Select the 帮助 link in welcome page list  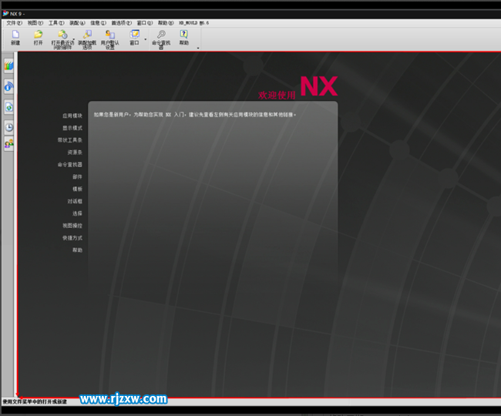(77, 250)
